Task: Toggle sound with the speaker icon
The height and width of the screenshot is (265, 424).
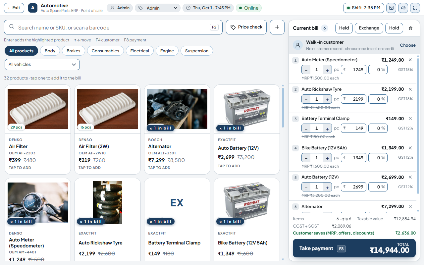Action: click(x=403, y=8)
